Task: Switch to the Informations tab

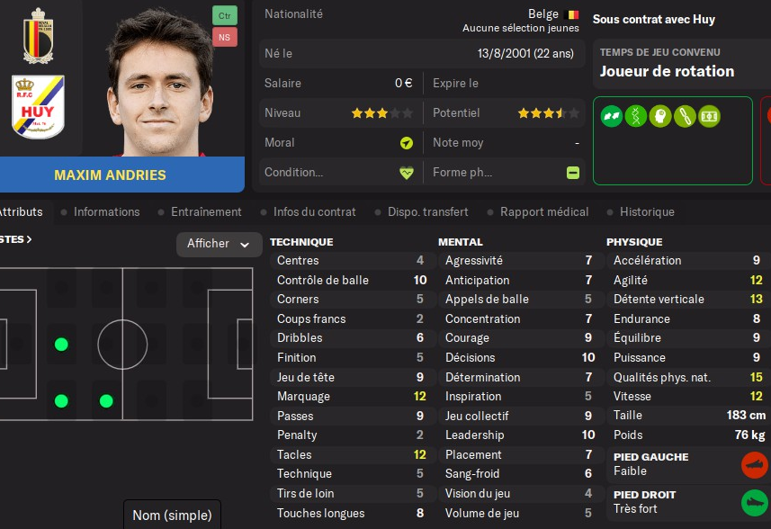Action: (106, 212)
